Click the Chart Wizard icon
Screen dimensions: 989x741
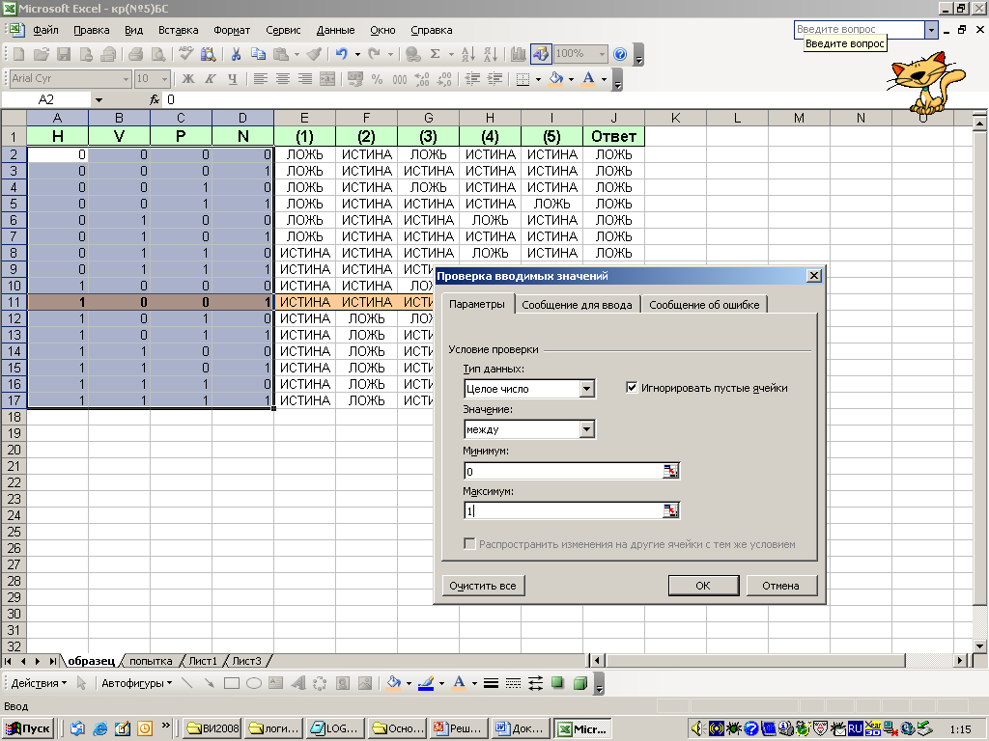519,54
